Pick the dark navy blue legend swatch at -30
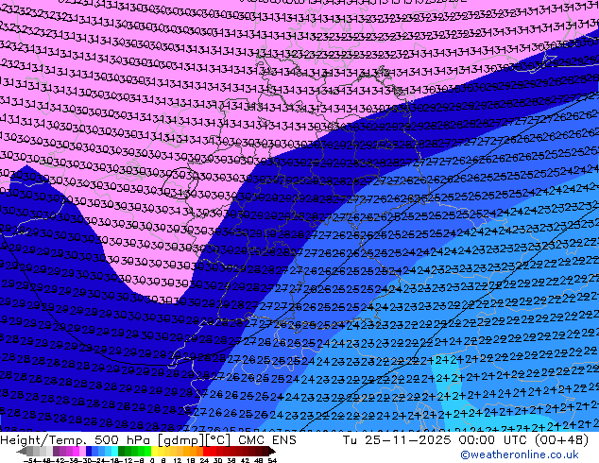599x463 pixels. pyautogui.click(x=89, y=451)
